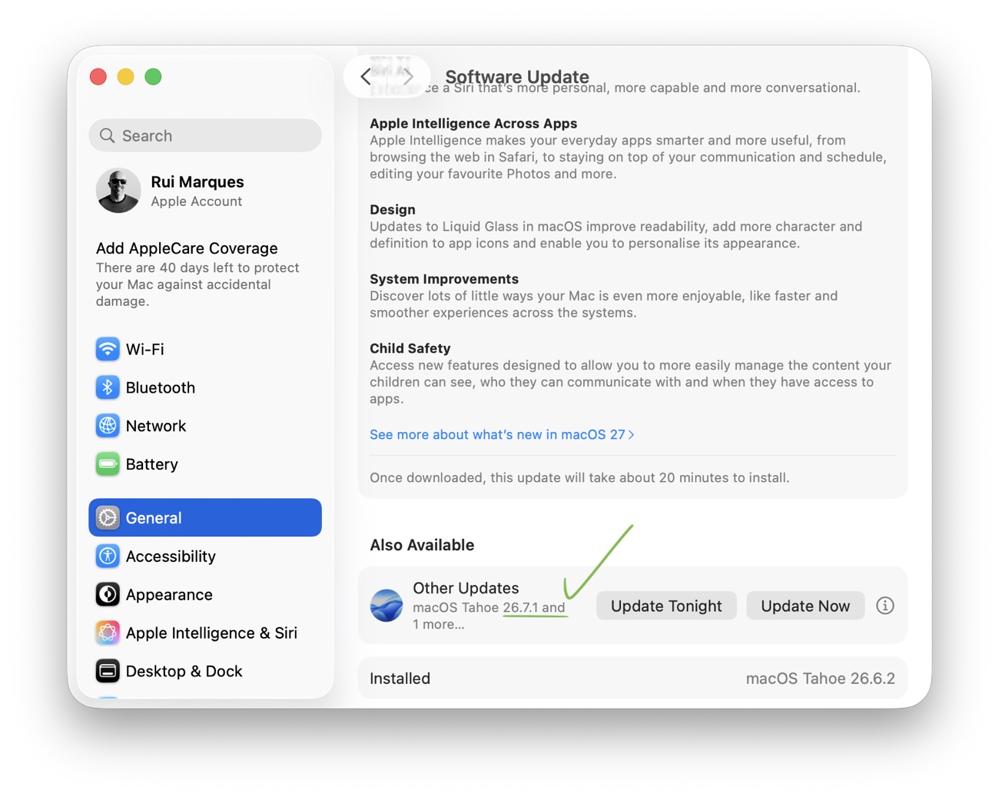Open Appearance settings
This screenshot has height=797, width=999.
[x=205, y=594]
